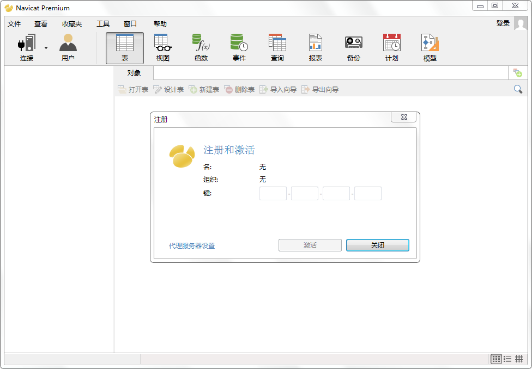Open the Function (函数) toolbar icon
The image size is (532, 369).
pos(201,48)
